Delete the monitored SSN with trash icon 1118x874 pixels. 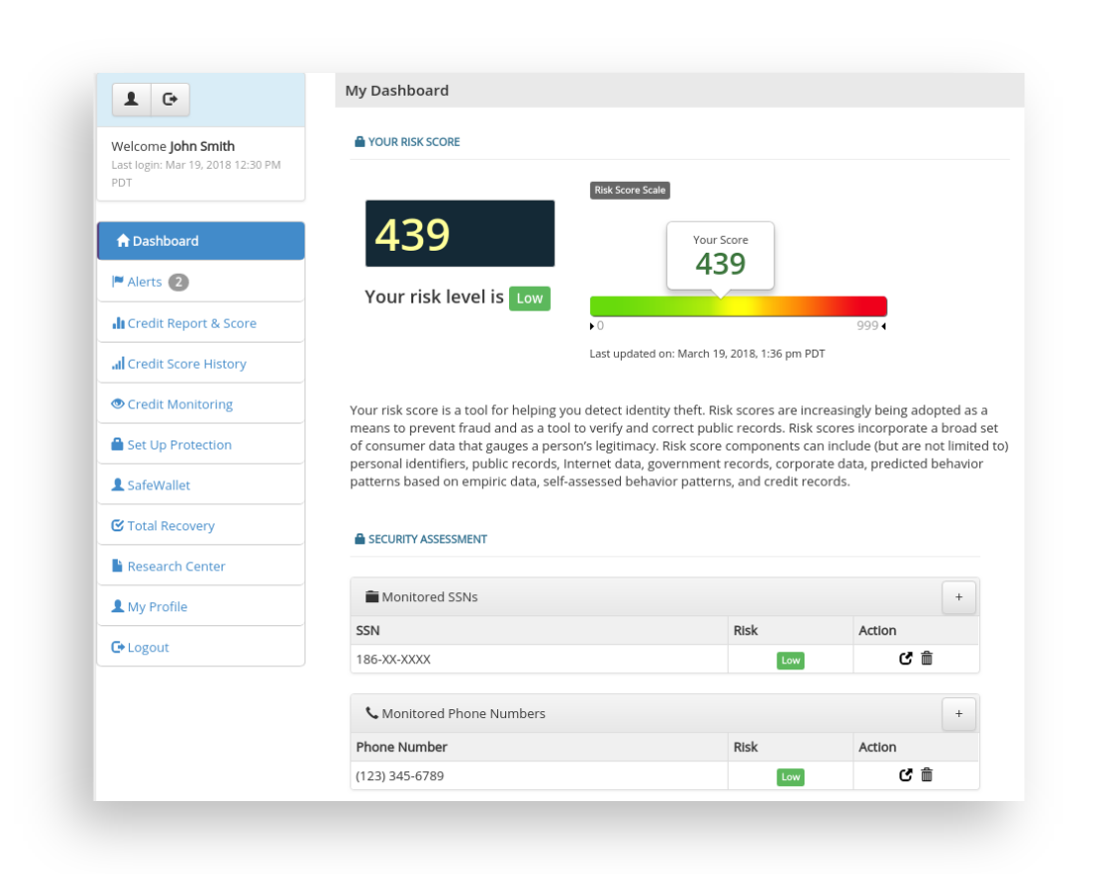926,658
